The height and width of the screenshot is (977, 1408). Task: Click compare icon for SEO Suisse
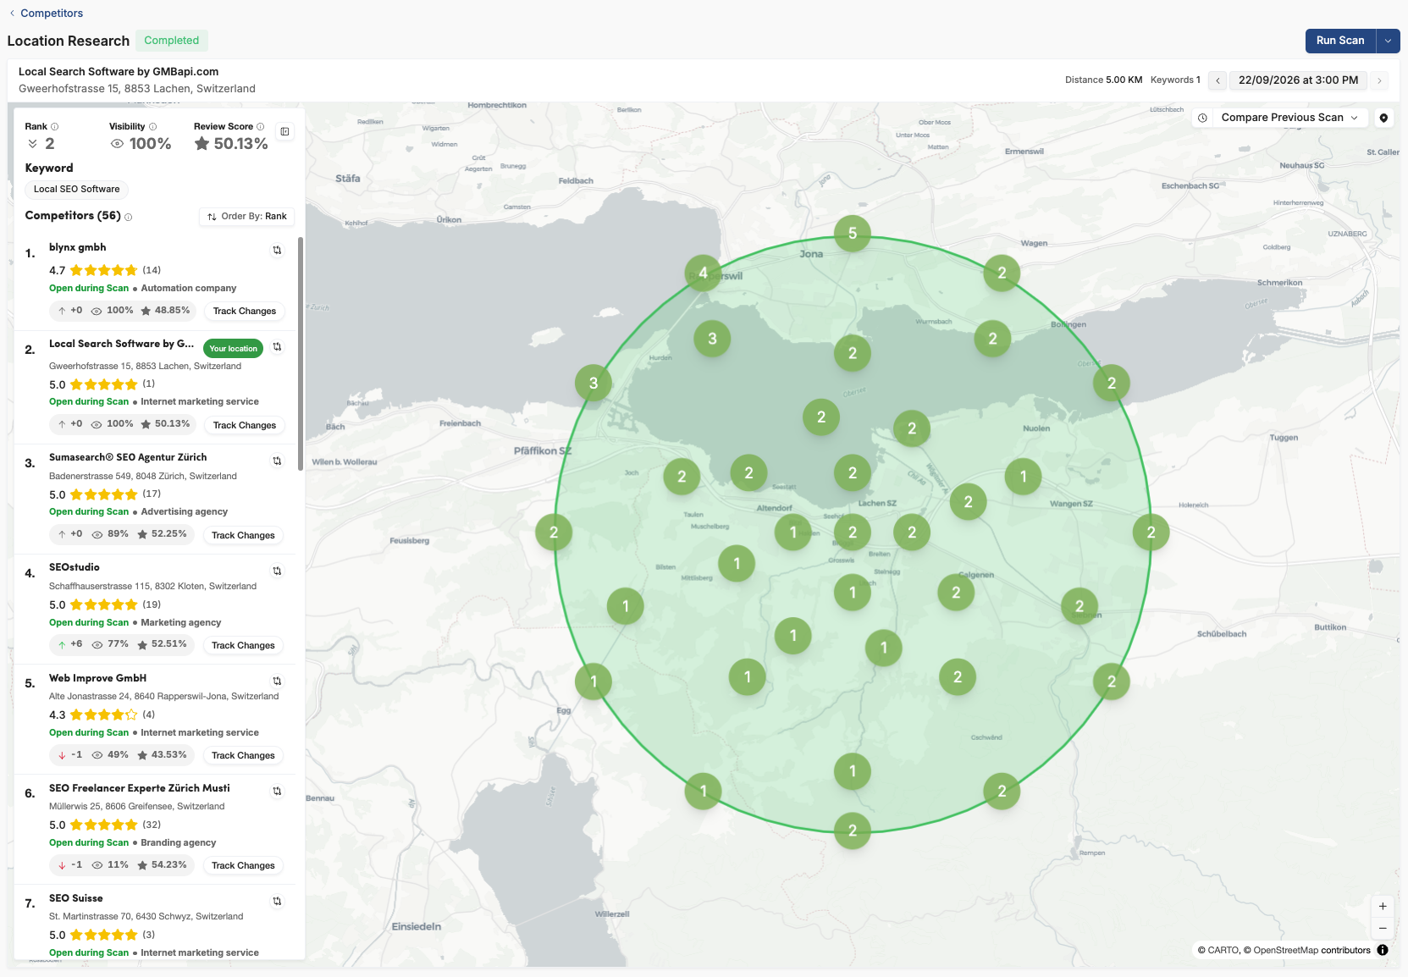coord(277,901)
